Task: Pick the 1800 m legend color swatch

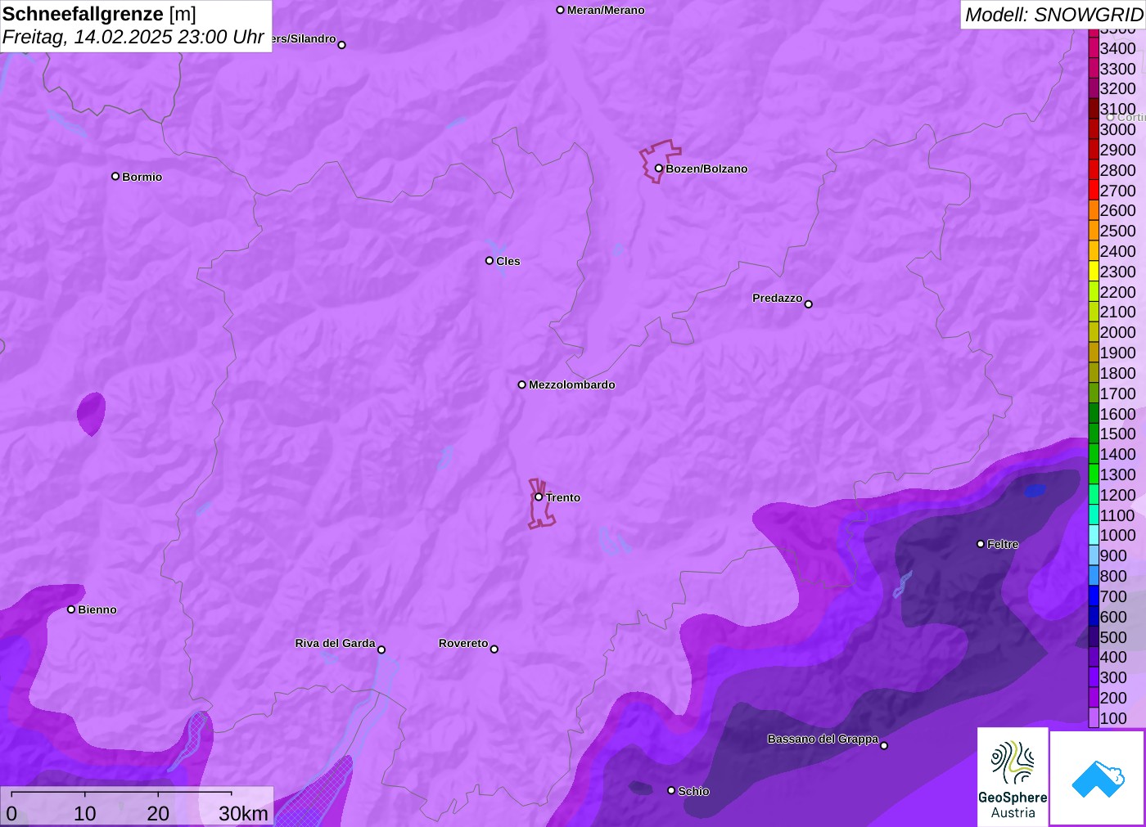Action: coord(1094,373)
